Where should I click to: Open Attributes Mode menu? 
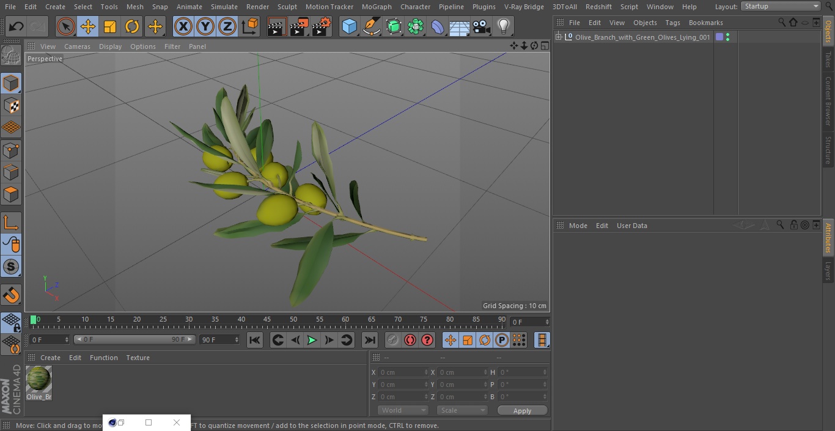[x=578, y=226]
